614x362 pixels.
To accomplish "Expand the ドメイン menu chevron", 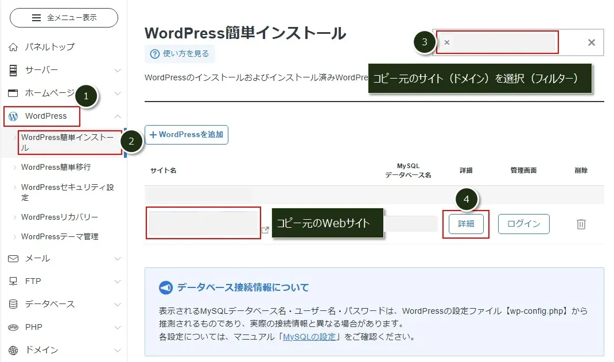I will pos(118,351).
